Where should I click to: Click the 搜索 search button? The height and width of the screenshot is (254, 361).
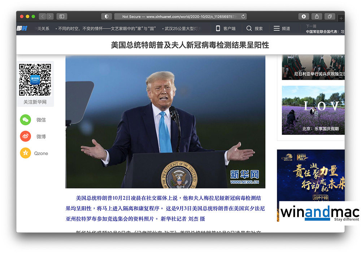(255, 28)
